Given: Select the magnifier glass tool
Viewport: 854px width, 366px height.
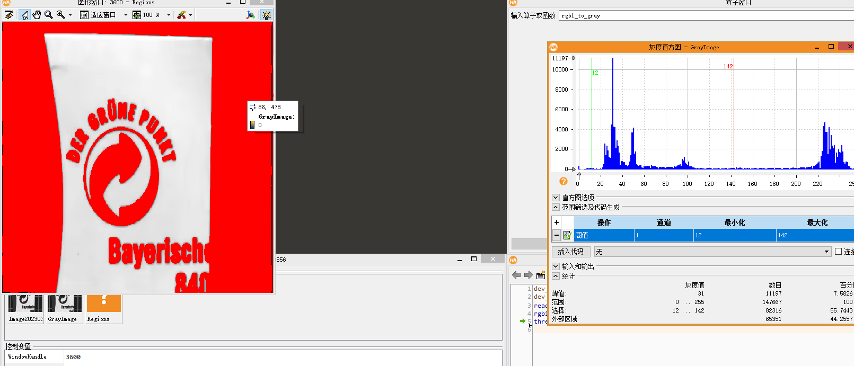Looking at the screenshot, I should 49,15.
